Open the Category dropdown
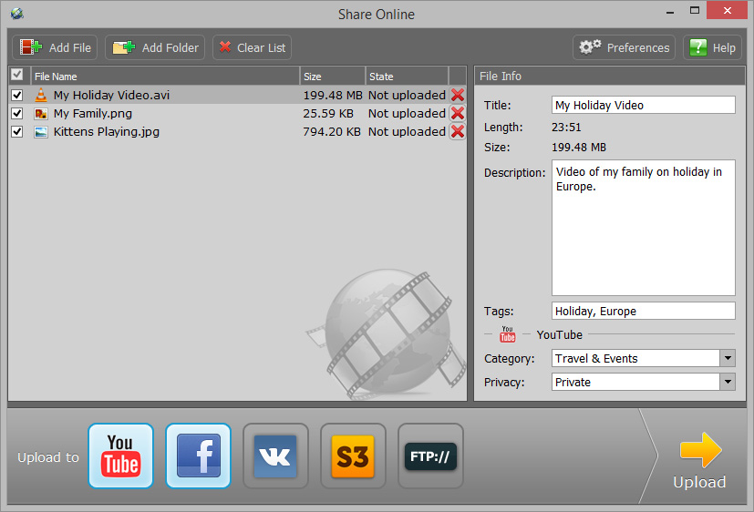This screenshot has height=512, width=754. pos(727,358)
